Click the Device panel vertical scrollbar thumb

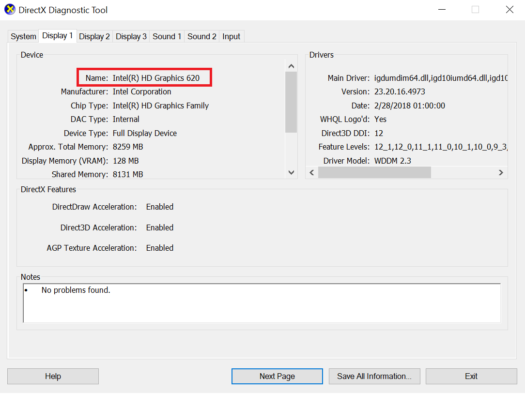[x=291, y=102]
